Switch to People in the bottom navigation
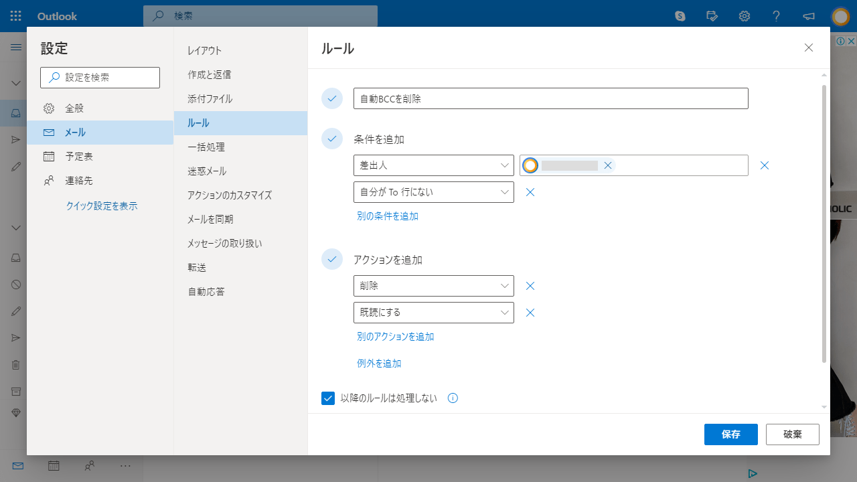The height and width of the screenshot is (482, 857). coord(89,465)
